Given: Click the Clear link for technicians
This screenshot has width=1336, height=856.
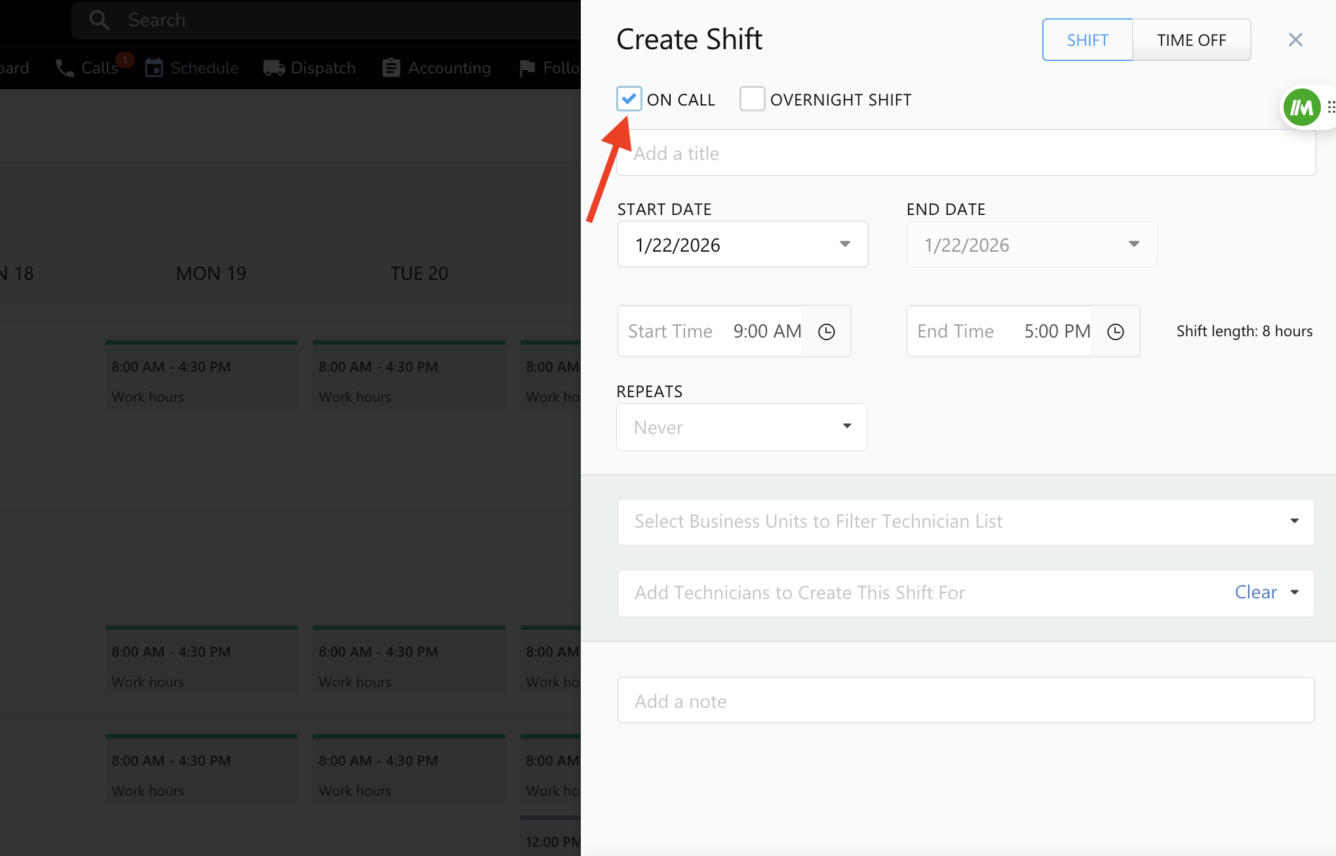Looking at the screenshot, I should click(1255, 593).
